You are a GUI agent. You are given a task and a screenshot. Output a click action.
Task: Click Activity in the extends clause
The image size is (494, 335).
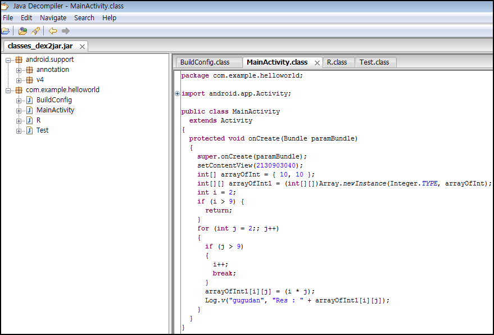click(236, 120)
